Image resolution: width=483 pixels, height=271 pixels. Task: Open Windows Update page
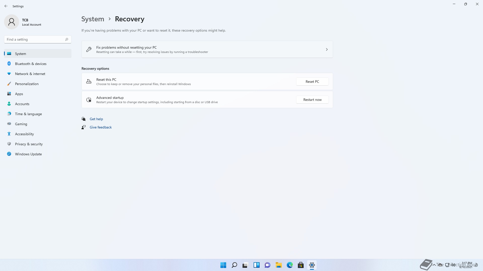pyautogui.click(x=38, y=154)
